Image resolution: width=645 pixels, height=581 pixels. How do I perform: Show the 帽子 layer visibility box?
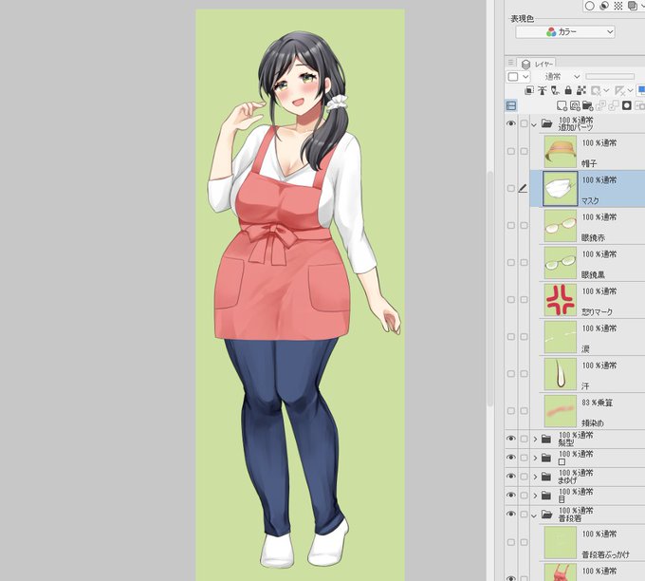(511, 152)
